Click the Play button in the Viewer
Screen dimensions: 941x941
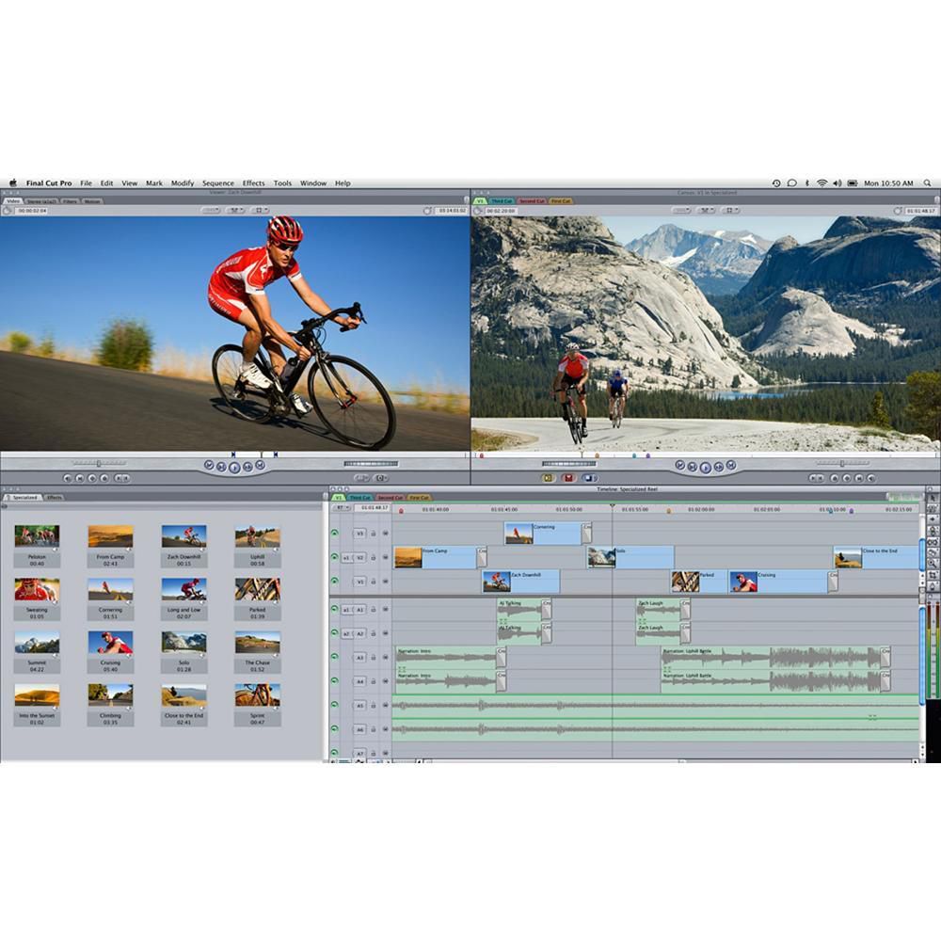[234, 466]
